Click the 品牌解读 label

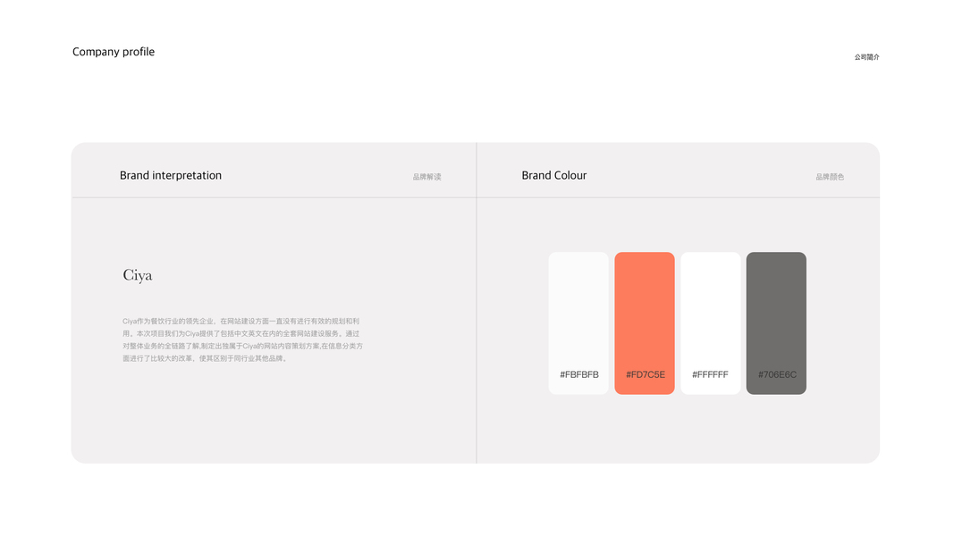tap(427, 177)
